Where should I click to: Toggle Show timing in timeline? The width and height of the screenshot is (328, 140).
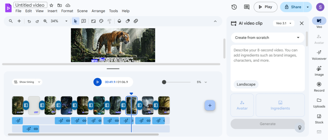coord(24,82)
